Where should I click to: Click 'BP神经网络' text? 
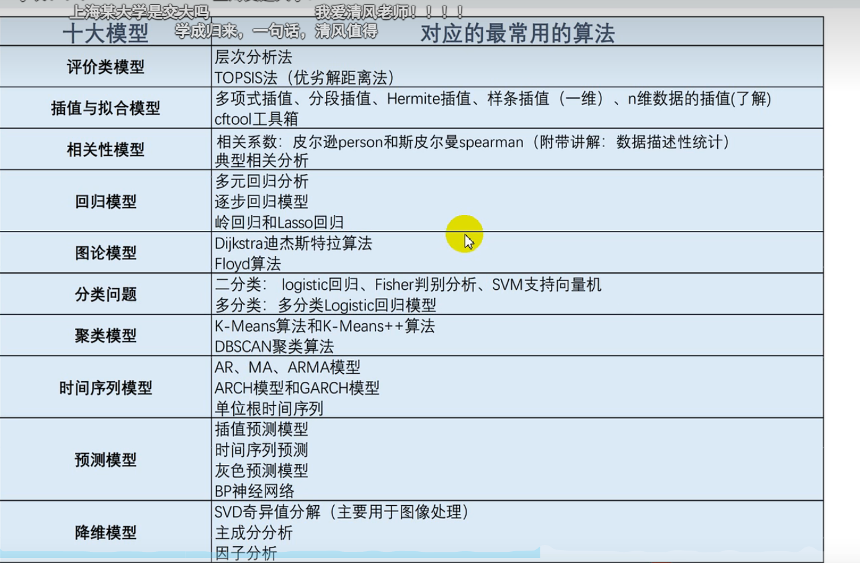coord(254,491)
